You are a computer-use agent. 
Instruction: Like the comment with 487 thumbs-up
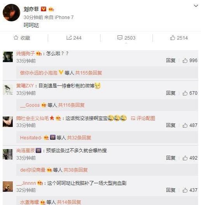point(185,125)
